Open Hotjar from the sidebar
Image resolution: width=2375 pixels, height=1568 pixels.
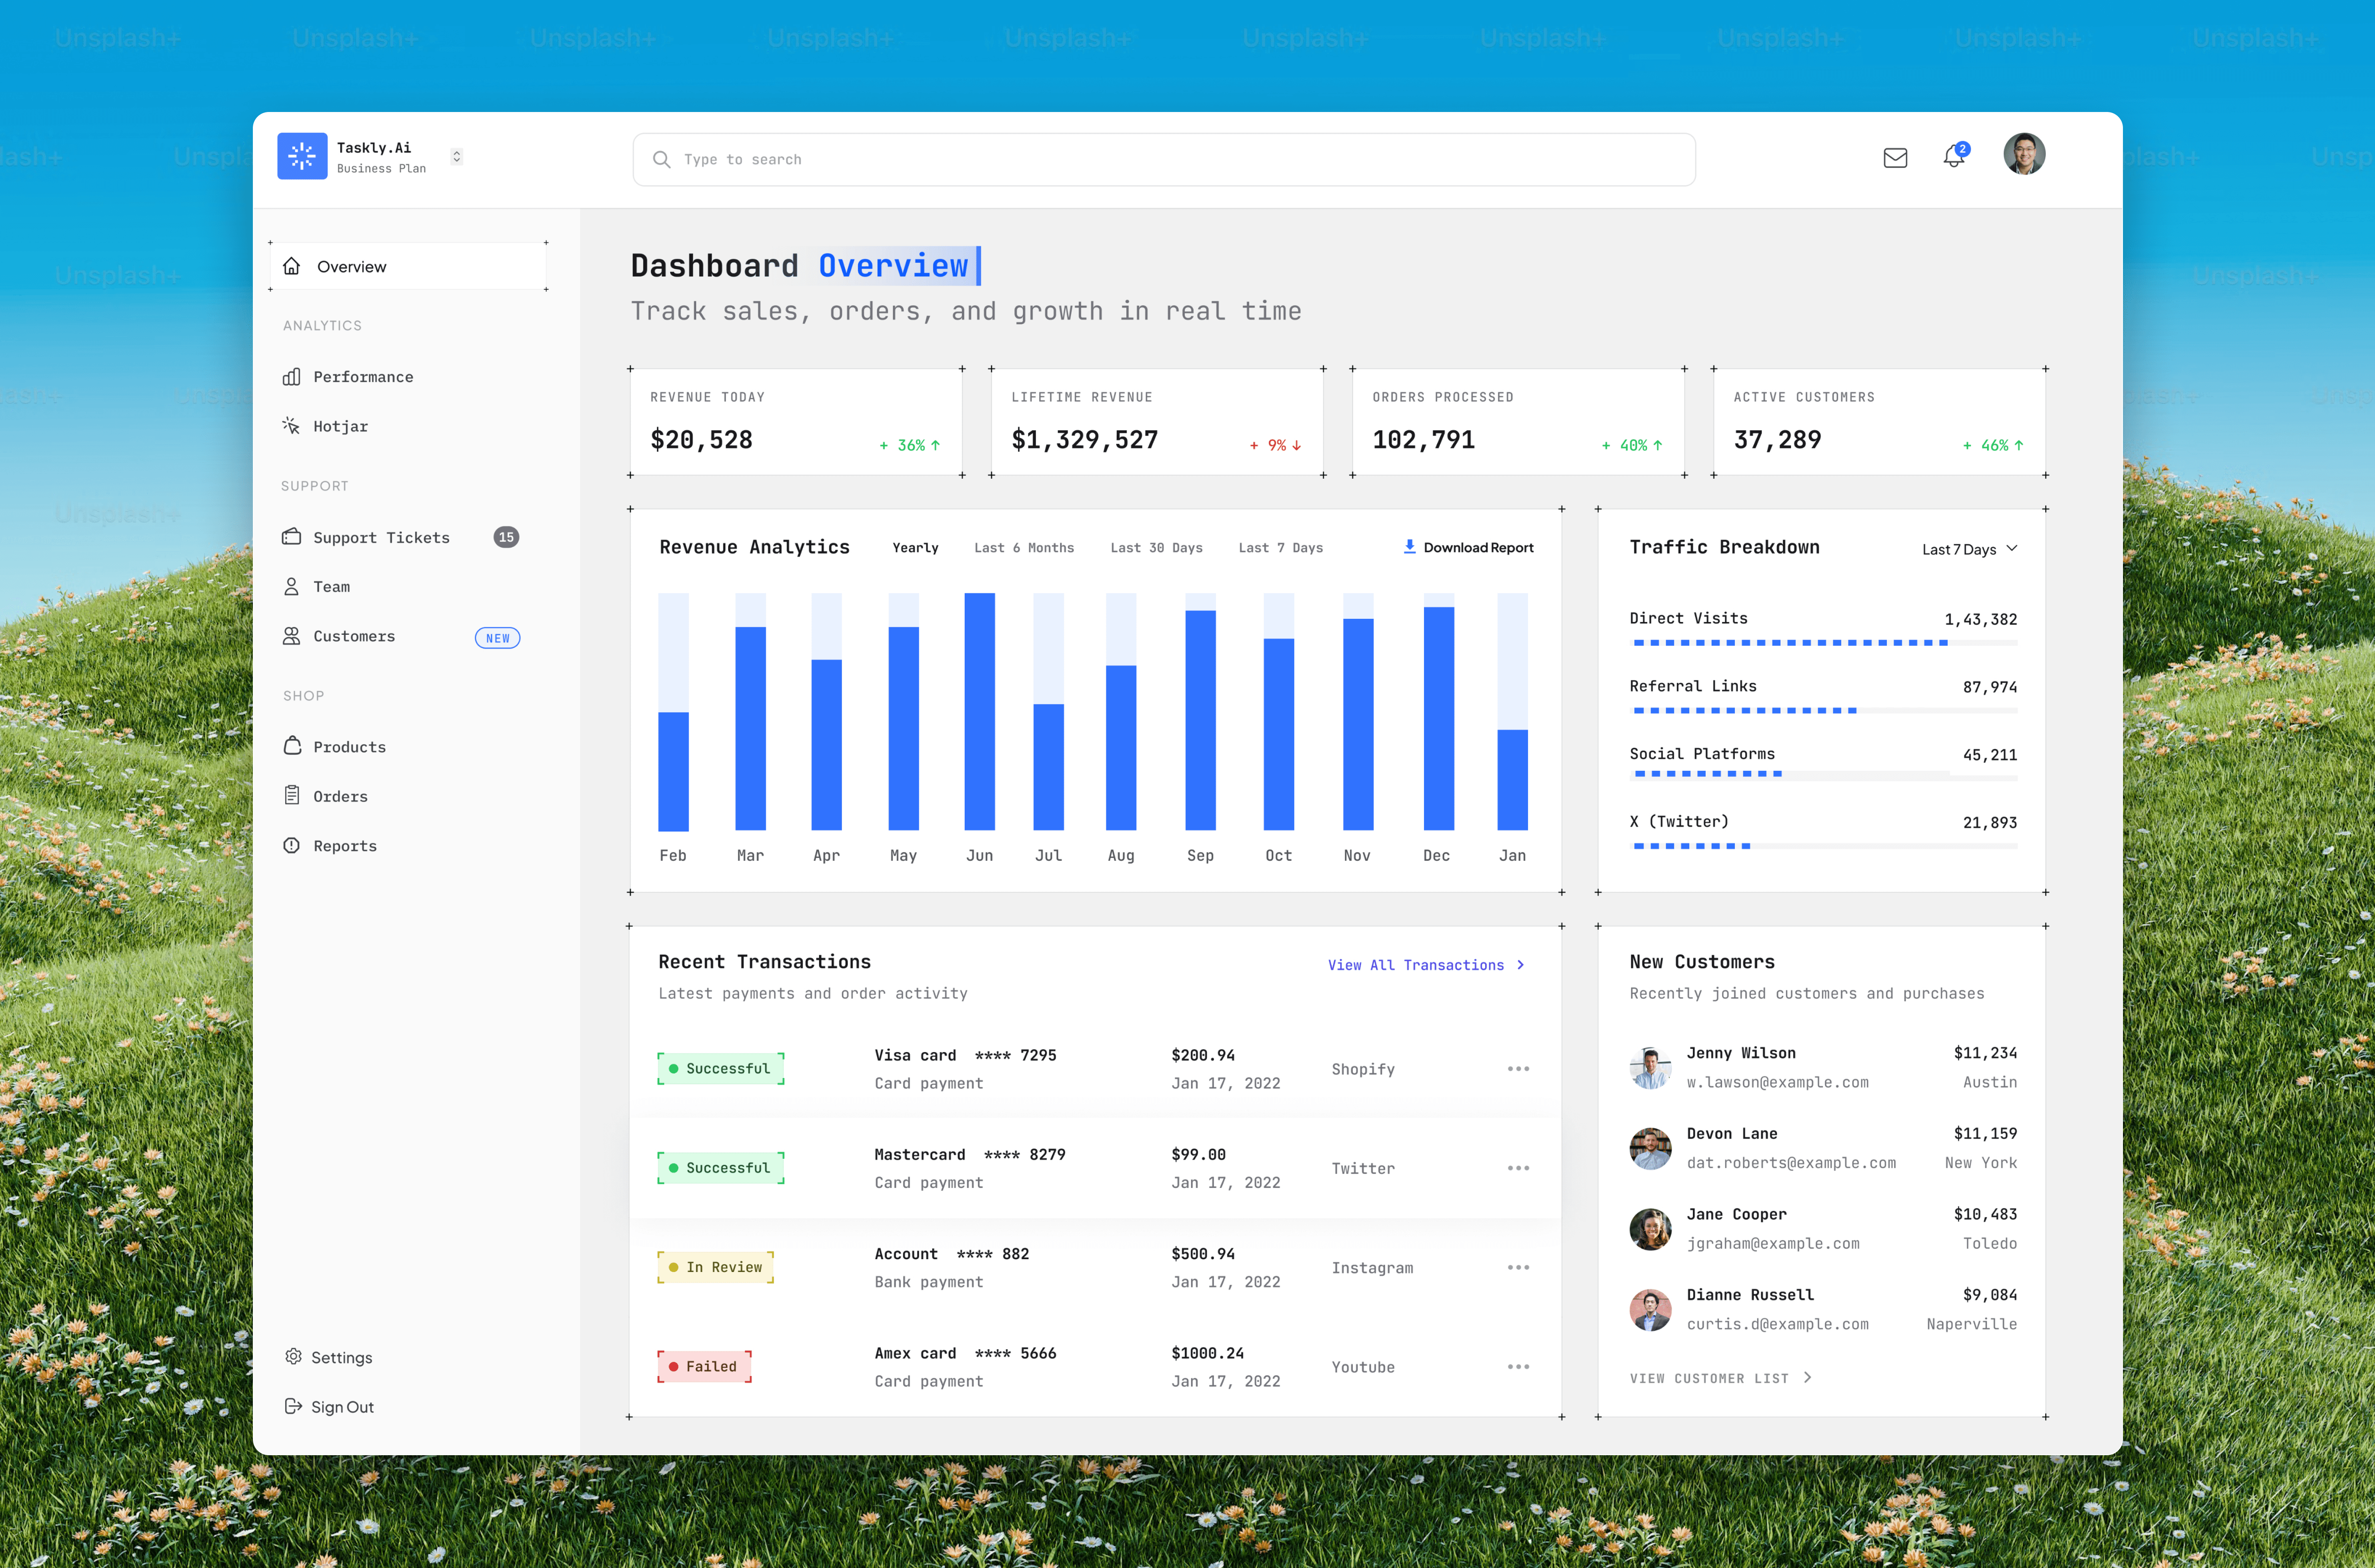pyautogui.click(x=340, y=426)
